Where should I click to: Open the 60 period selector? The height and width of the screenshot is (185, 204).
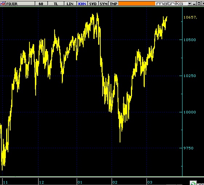coord(41,4)
